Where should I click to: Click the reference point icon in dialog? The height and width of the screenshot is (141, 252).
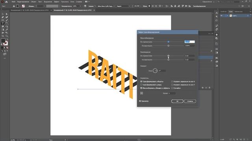[142, 93]
